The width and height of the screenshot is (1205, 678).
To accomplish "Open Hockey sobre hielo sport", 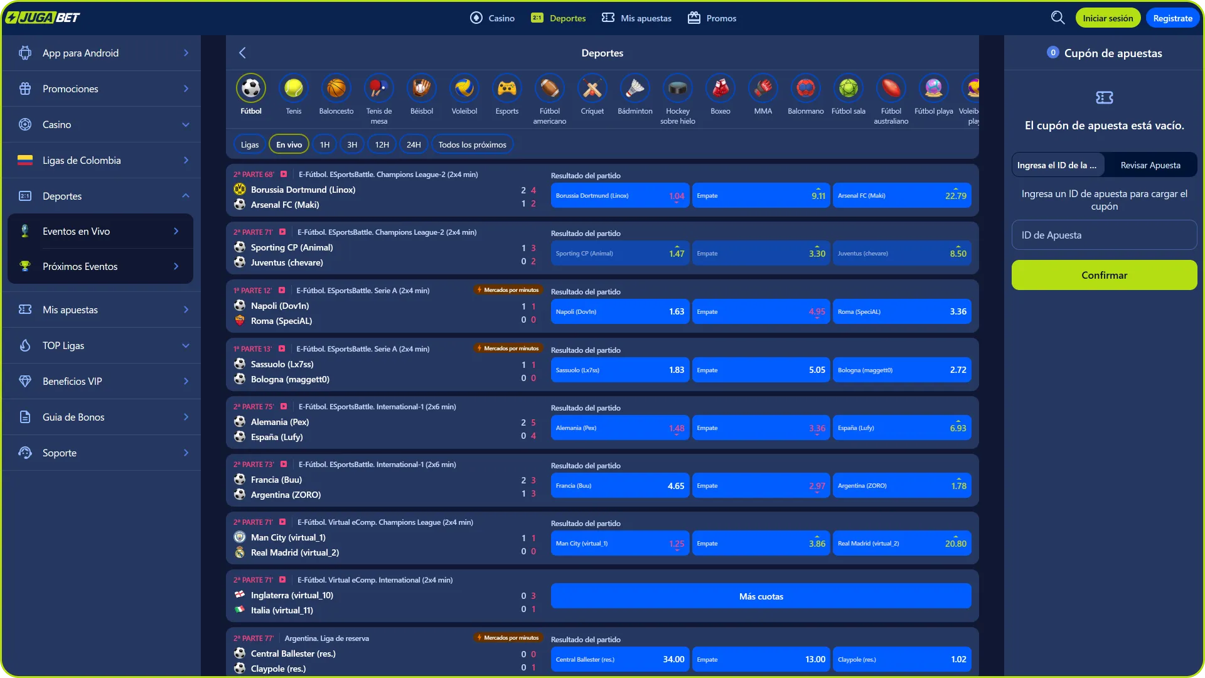I will (x=678, y=89).
